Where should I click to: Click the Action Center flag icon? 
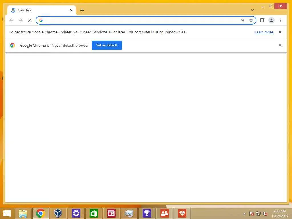tap(252, 214)
